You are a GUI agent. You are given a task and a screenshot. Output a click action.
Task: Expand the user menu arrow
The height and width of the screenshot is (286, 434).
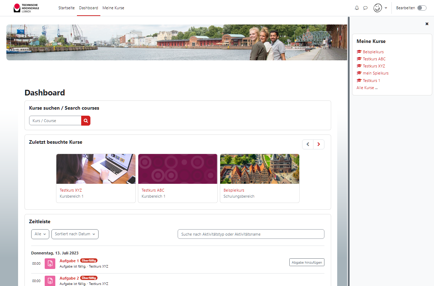[x=386, y=8]
